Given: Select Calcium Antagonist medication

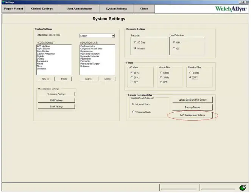Looking at the screenshot, I should pos(46,54).
